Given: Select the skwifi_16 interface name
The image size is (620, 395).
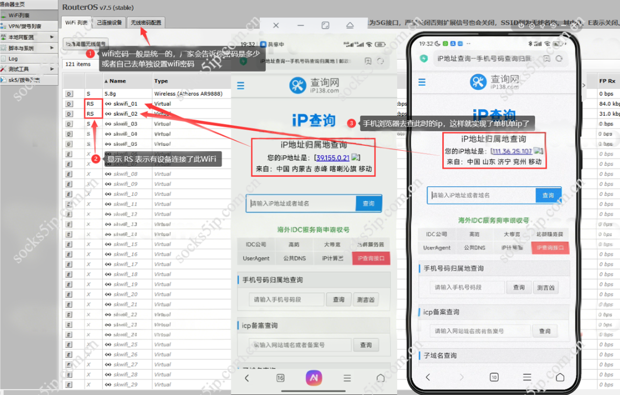Looking at the screenshot, I should [126, 255].
